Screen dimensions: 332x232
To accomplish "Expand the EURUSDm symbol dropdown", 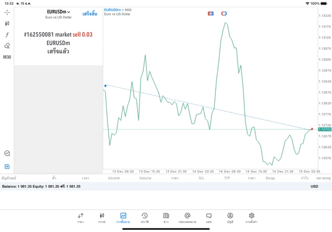I will click(x=58, y=12).
